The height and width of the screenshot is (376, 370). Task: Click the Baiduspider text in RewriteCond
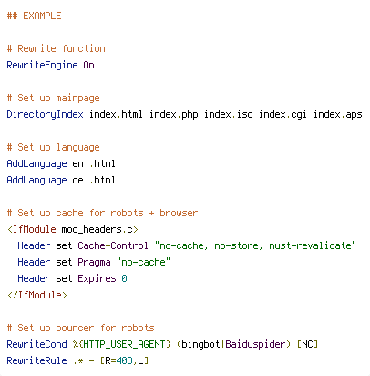(255, 344)
